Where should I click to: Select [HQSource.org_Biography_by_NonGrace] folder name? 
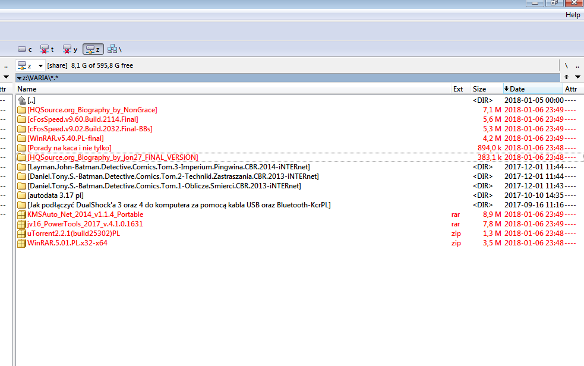coord(92,110)
